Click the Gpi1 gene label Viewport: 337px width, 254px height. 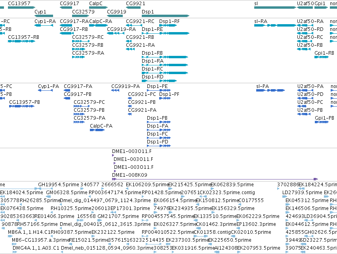(320, 4)
